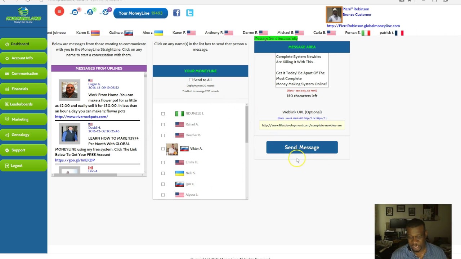
Task: Click the Russian flag beside Viktor A.
Action: (184, 149)
